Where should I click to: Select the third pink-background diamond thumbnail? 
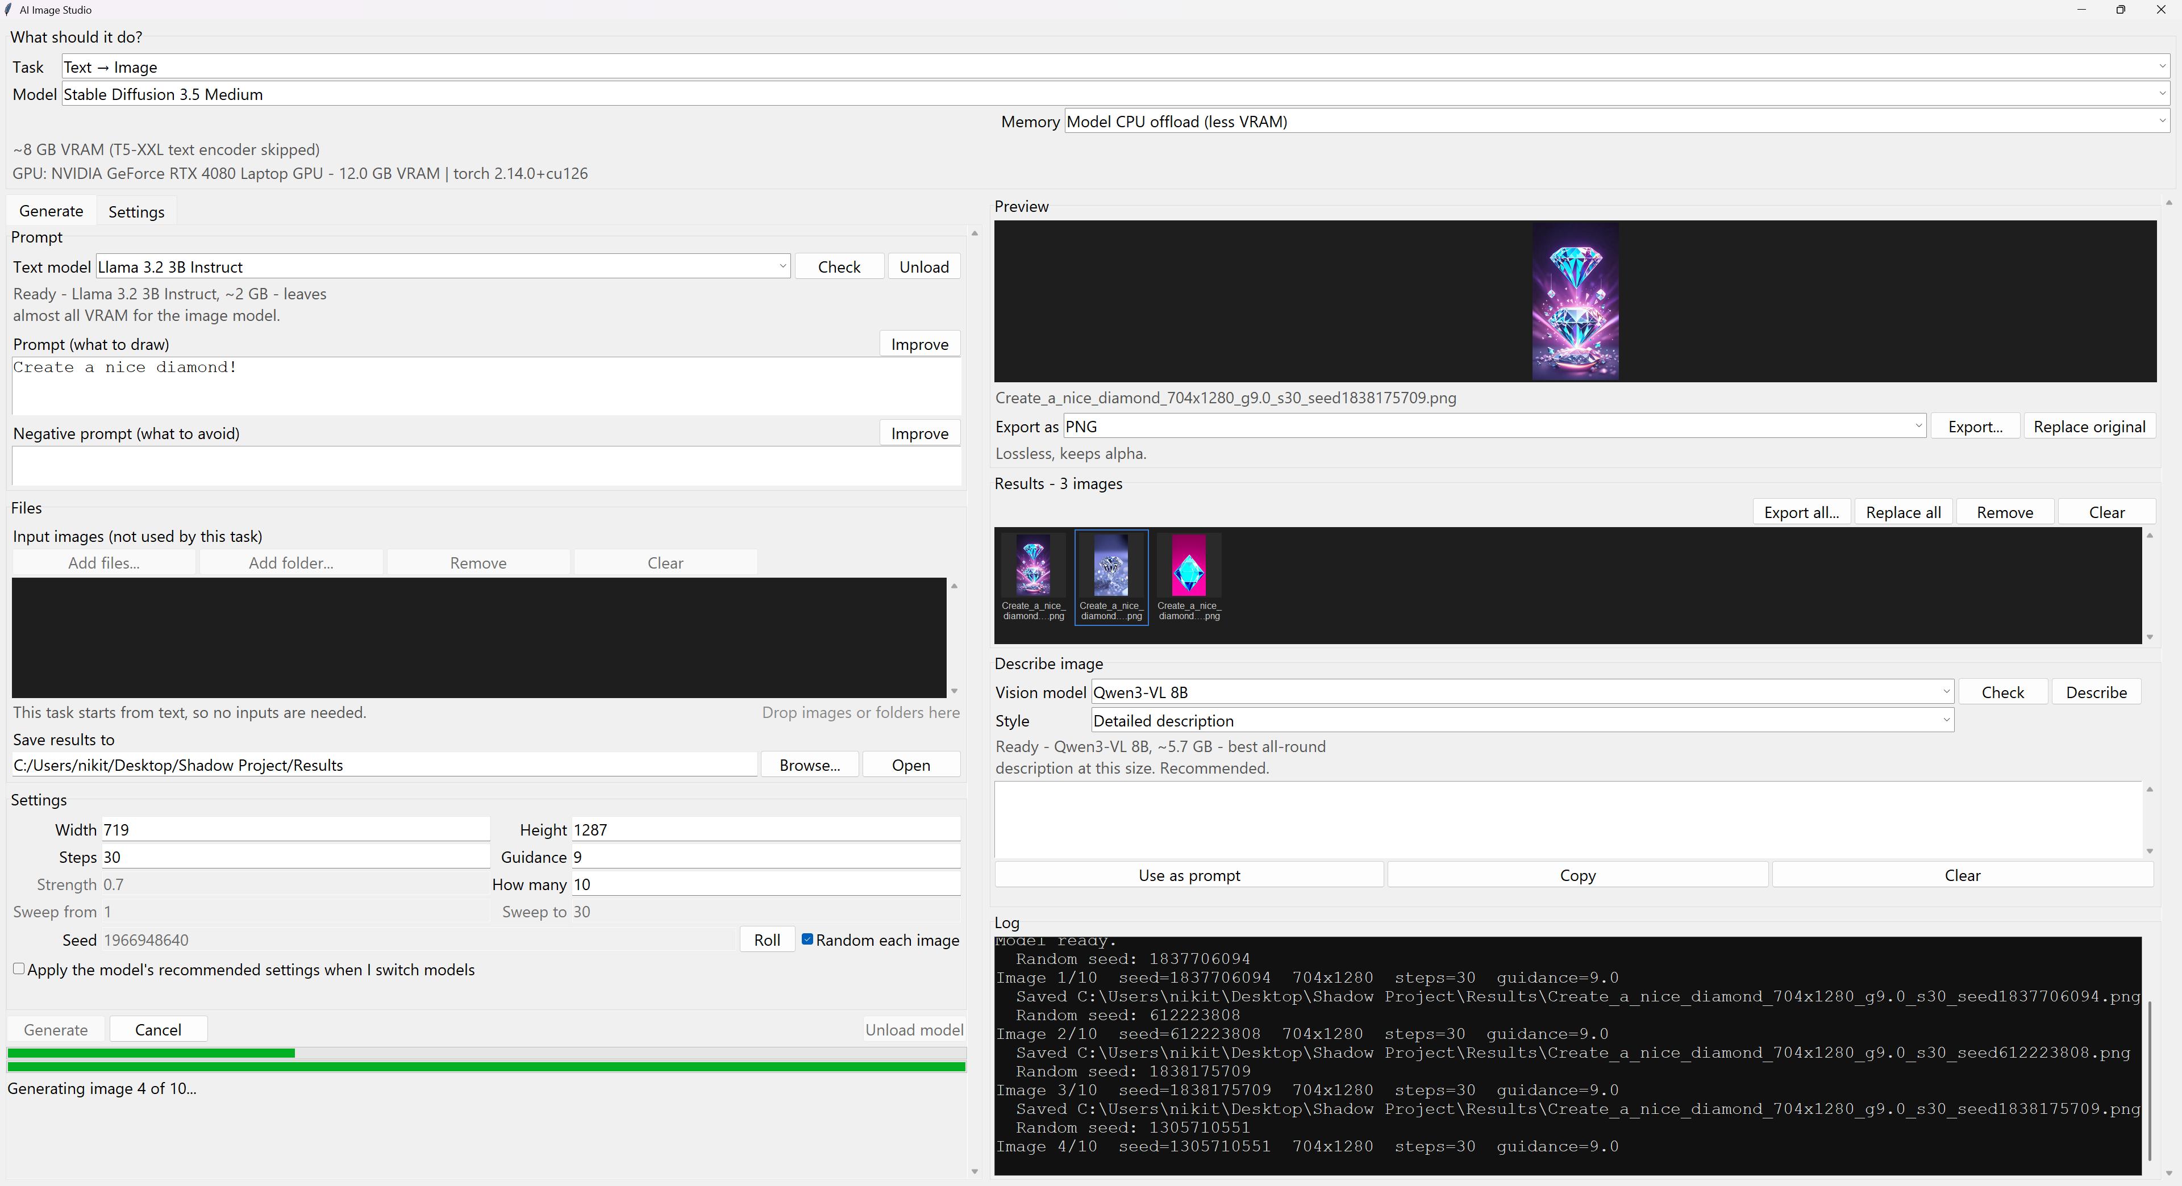(1188, 577)
